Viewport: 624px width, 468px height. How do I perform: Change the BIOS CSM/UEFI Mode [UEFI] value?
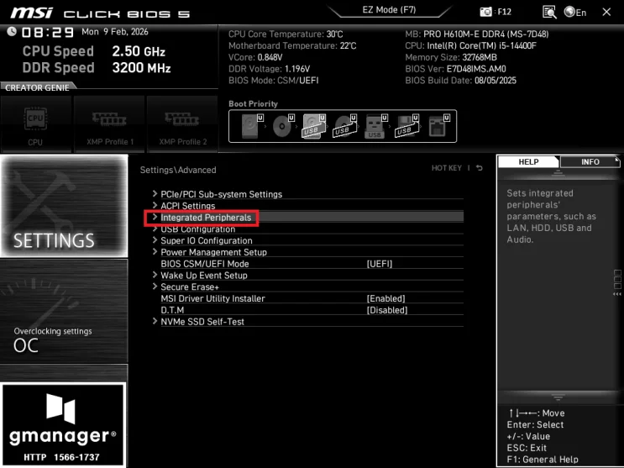pyautogui.click(x=380, y=264)
